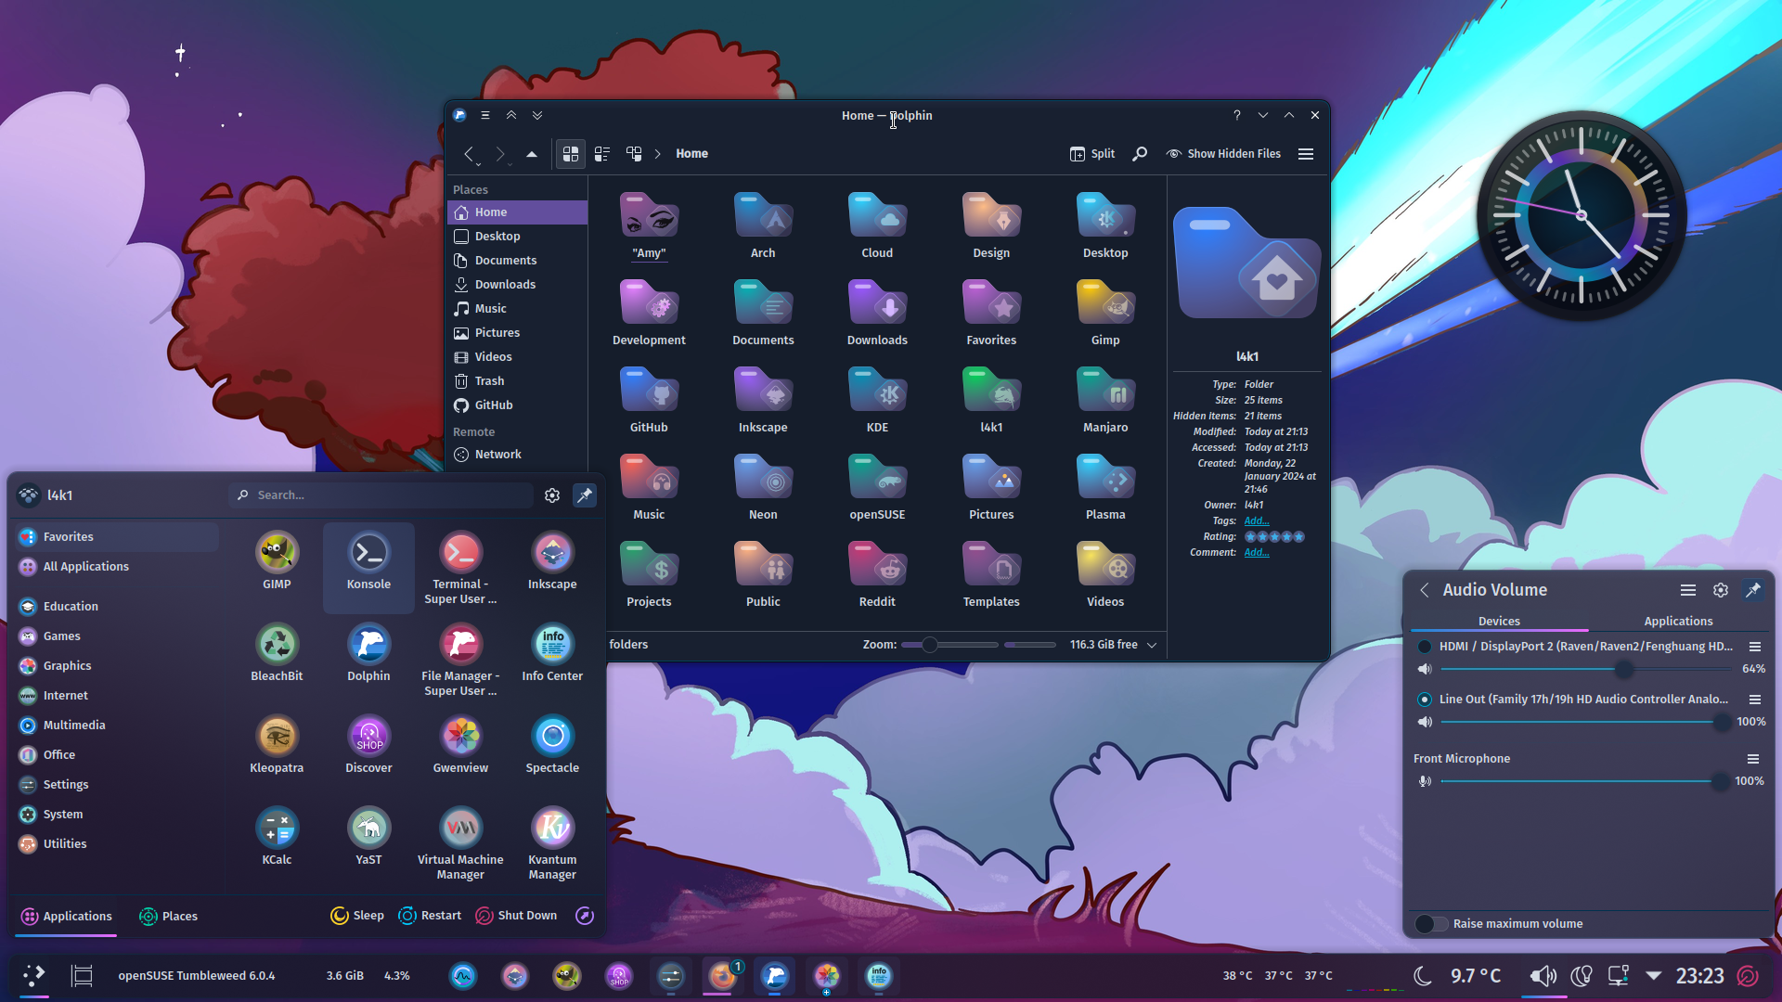
Task: Pin the Audio Volume popup open
Action: tap(1753, 590)
